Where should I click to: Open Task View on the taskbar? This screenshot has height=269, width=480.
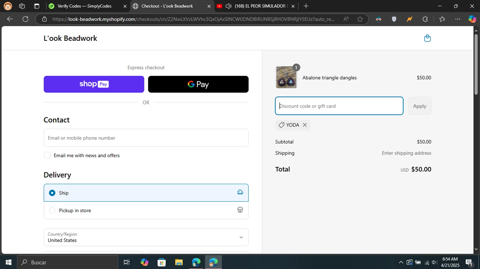[127, 262]
